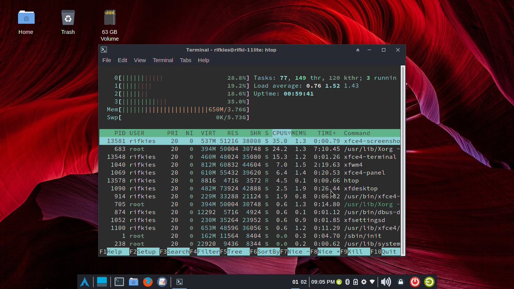Click F7 Nice - in htop footer
Screen dimensions: 514x289
pos(295,252)
